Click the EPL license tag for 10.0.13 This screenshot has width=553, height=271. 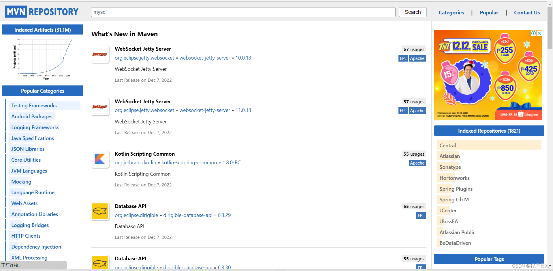point(403,58)
